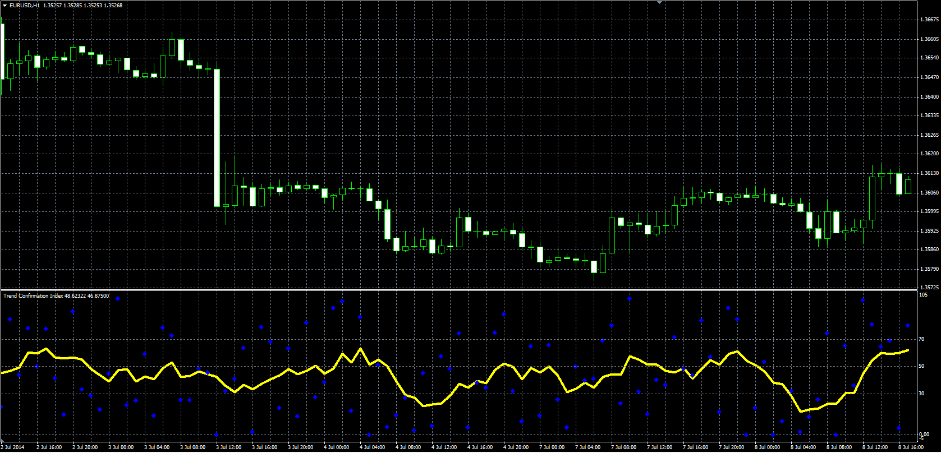
Task: Click the 3 Jul 08:00 time label
Action: 193,447
